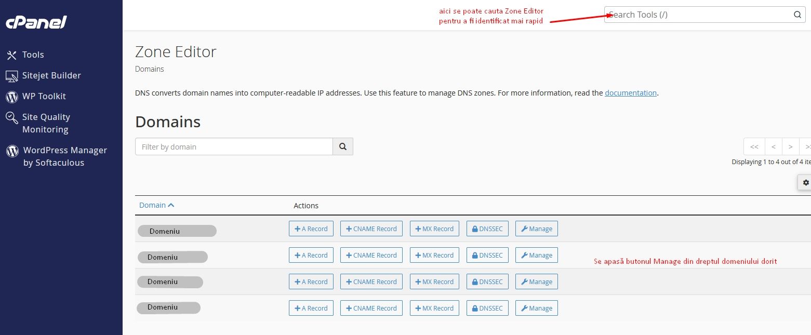Open Site Quality Monitoring
The image size is (811, 335).
38,123
